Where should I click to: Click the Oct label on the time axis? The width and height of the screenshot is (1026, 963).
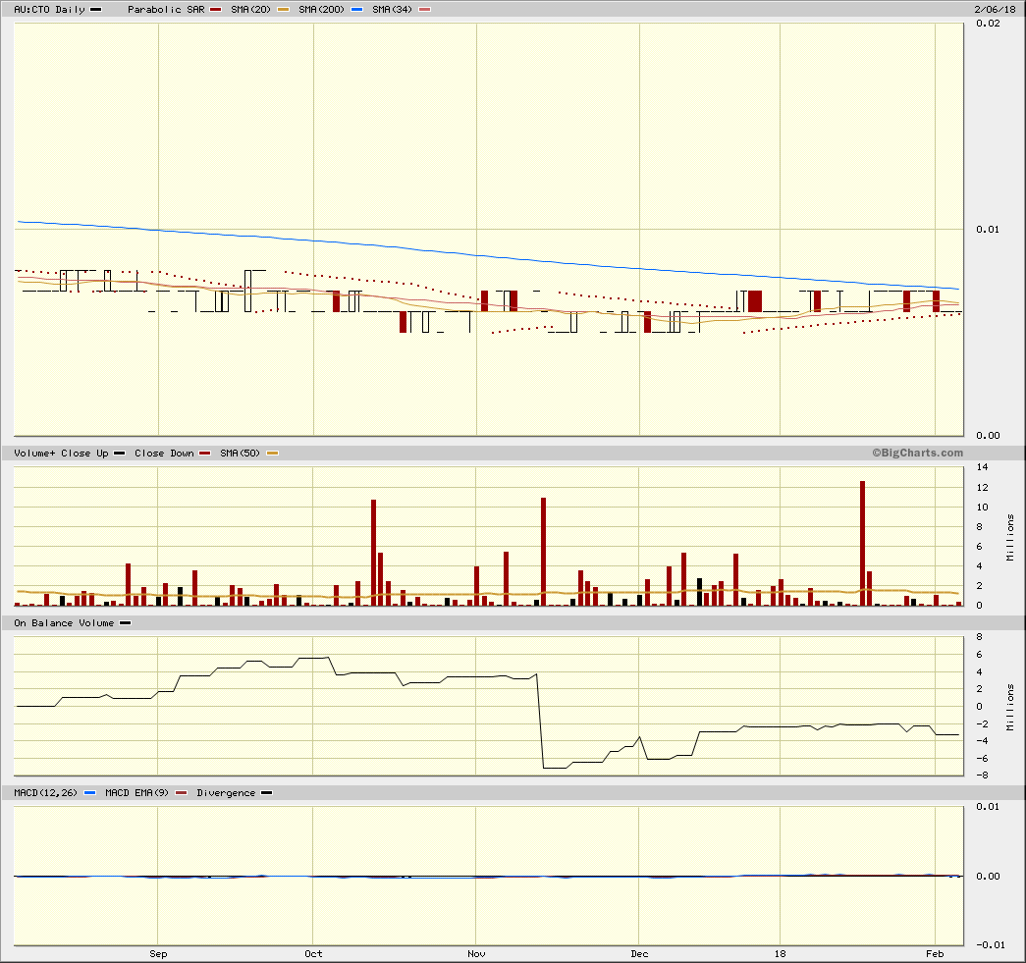(x=313, y=953)
